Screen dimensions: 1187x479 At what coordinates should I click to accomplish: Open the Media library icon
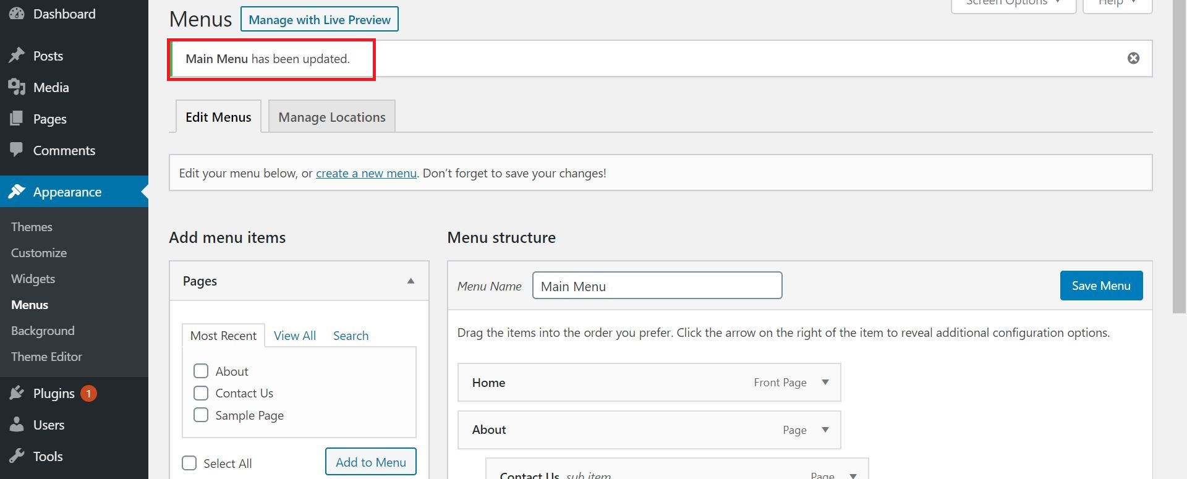(17, 87)
